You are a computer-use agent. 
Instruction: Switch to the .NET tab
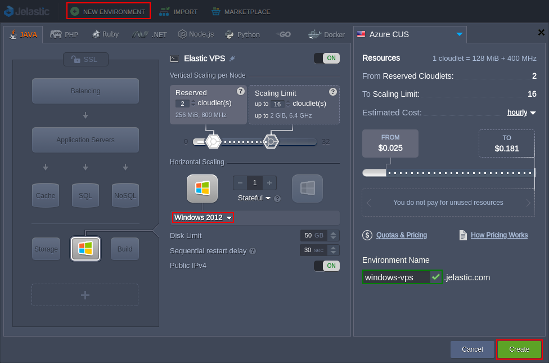pyautogui.click(x=150, y=34)
